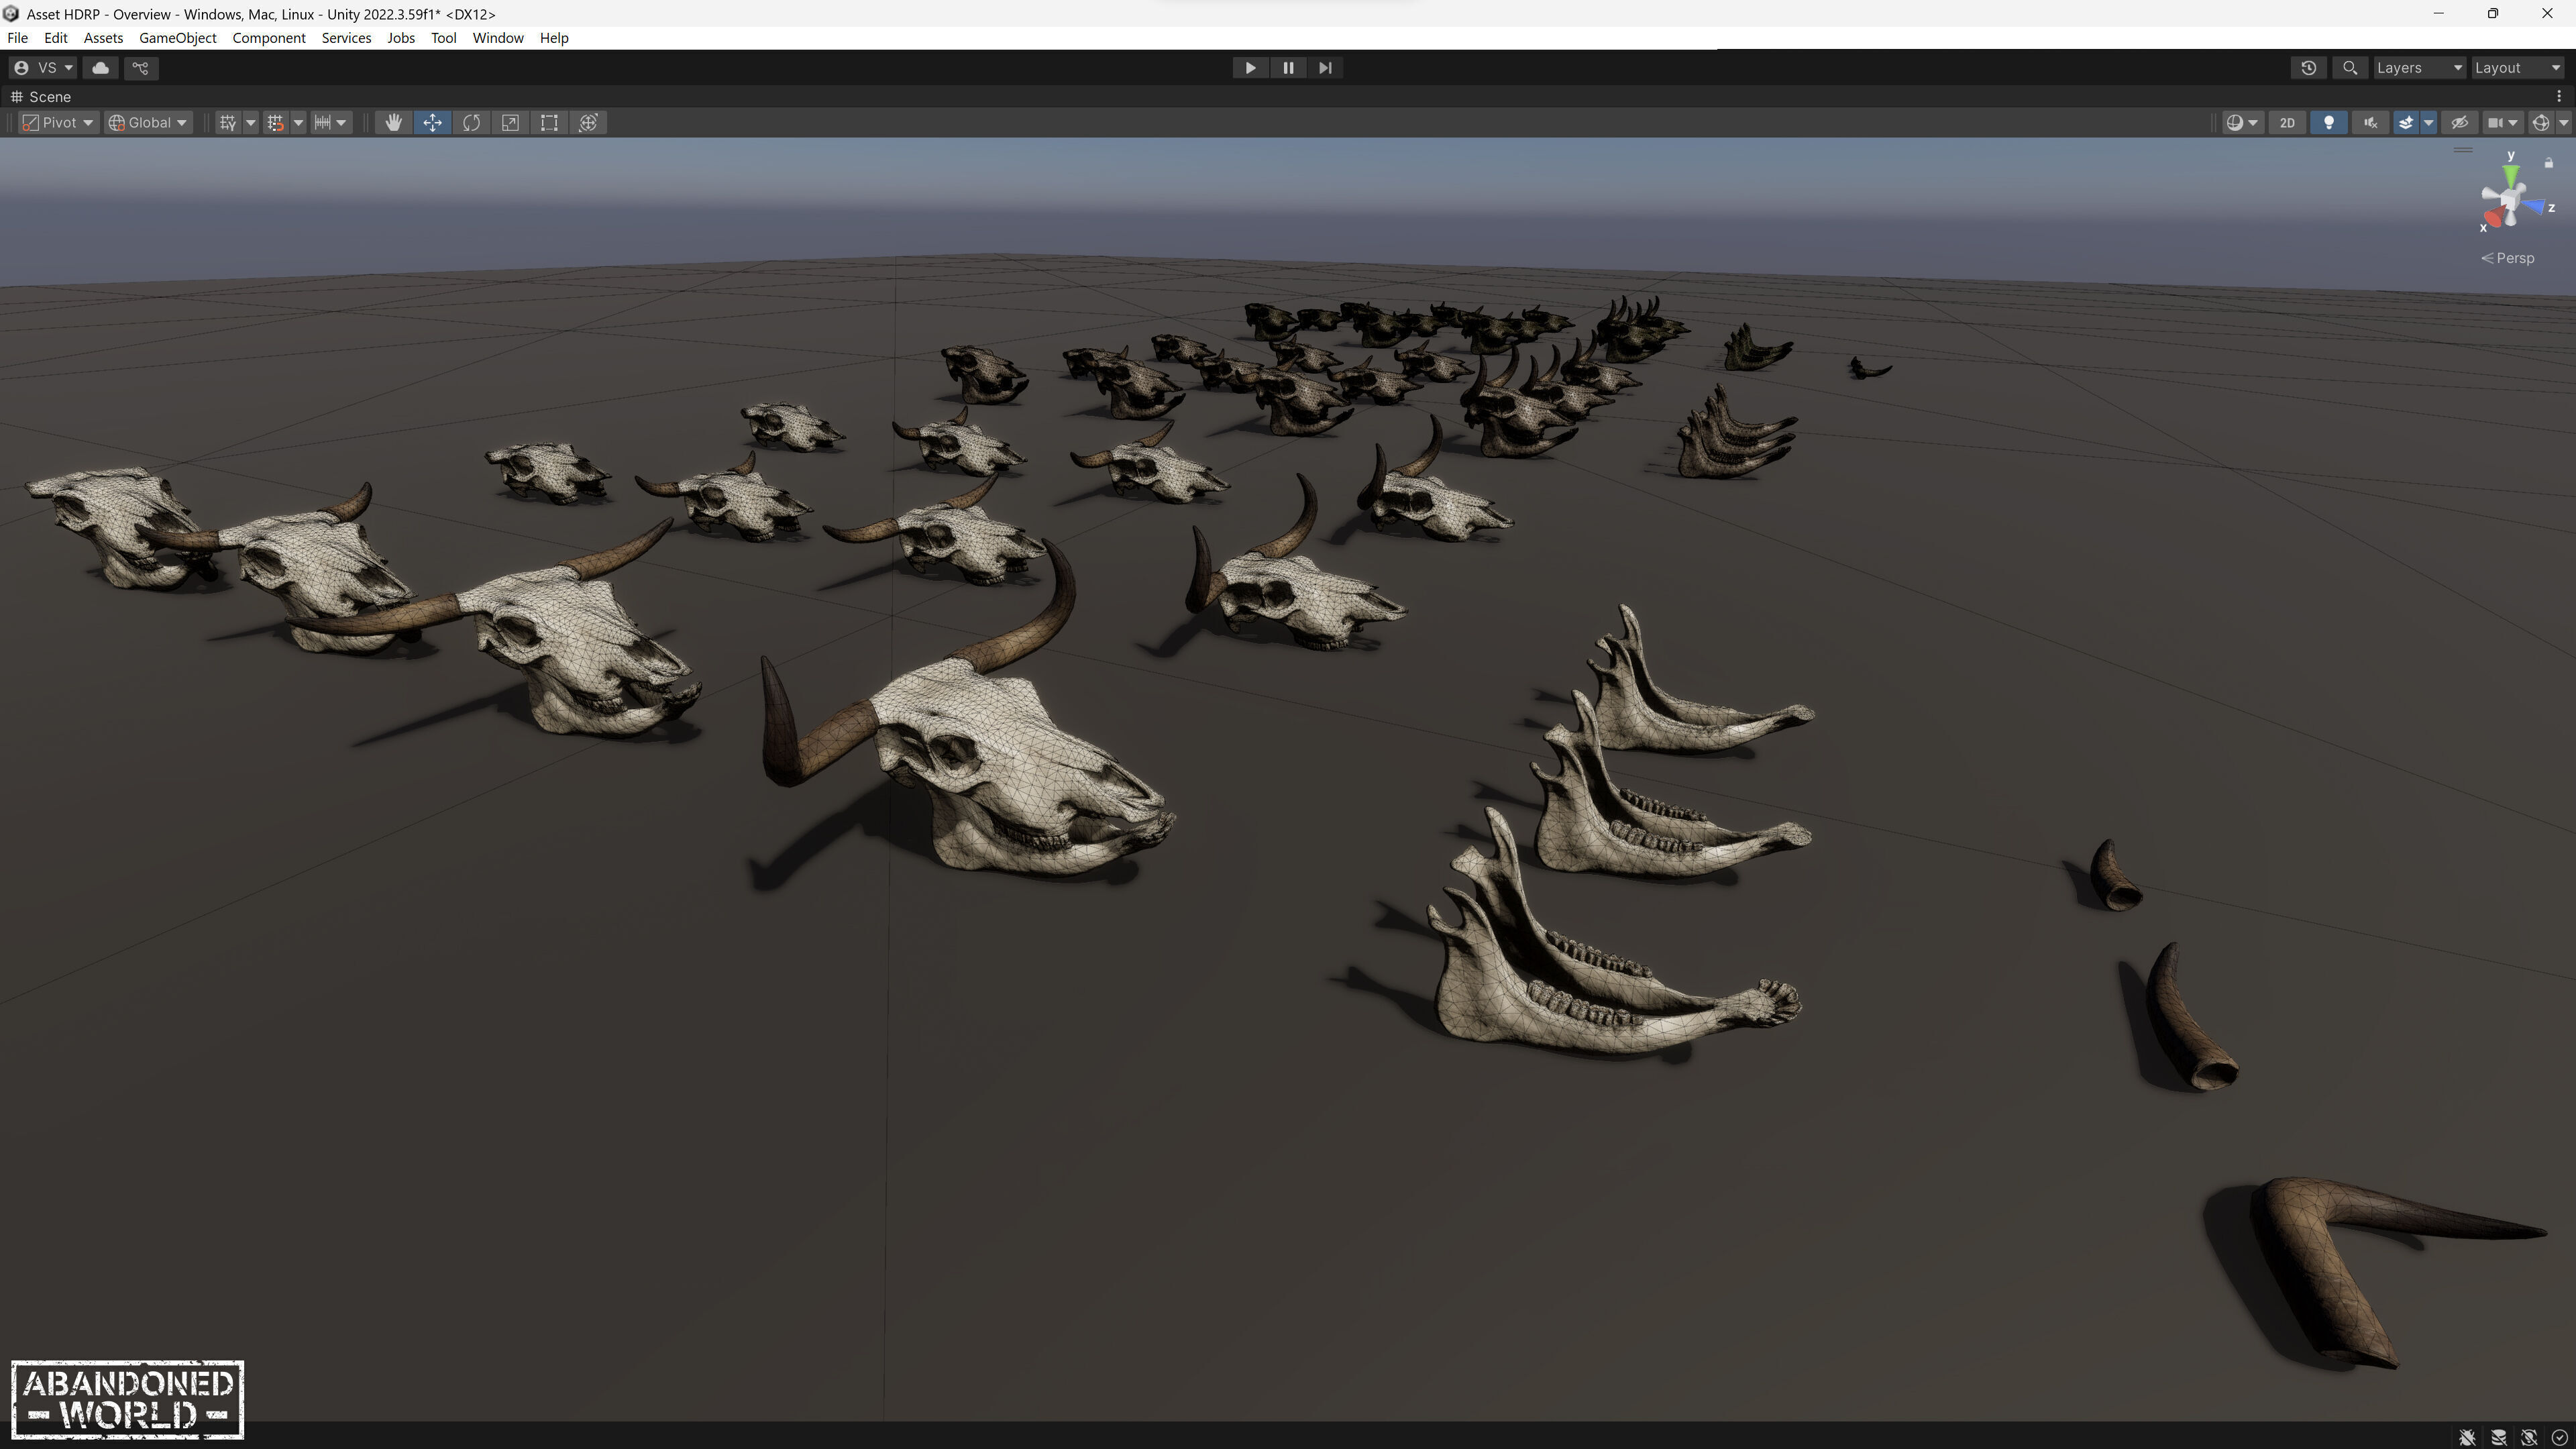Image resolution: width=2576 pixels, height=1449 pixels.
Task: Open the Services menu
Action: pyautogui.click(x=346, y=38)
